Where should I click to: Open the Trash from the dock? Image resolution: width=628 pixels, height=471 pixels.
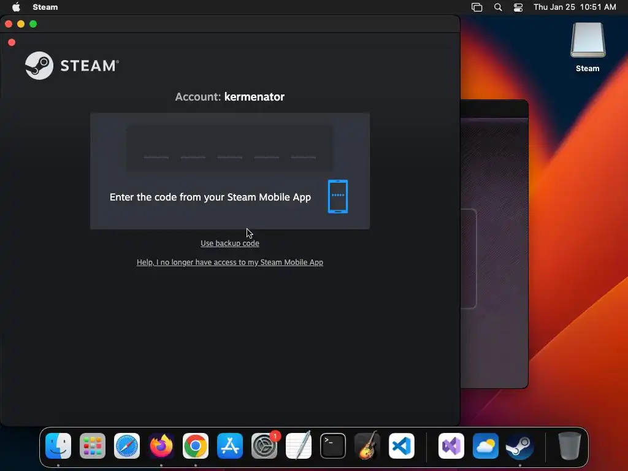tap(570, 446)
